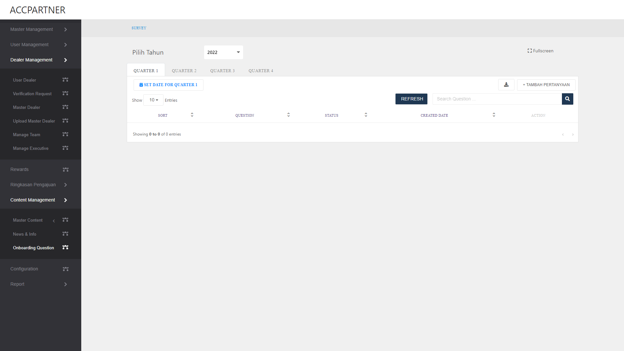Screen dimensions: 624x351
Task: Click the download icon button
Action: coord(506,85)
